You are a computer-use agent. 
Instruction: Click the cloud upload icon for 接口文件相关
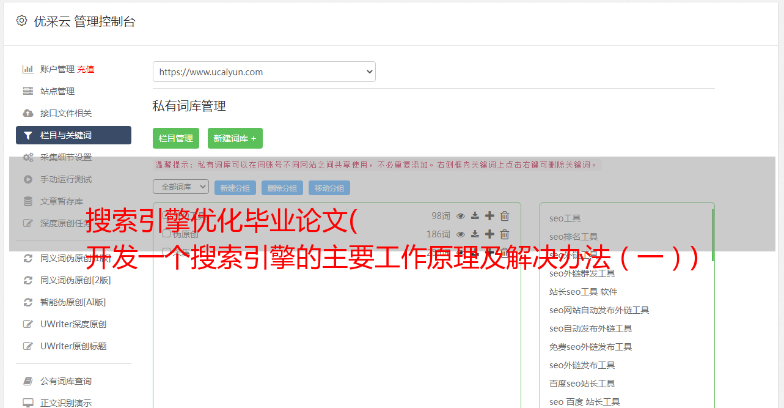click(x=28, y=113)
